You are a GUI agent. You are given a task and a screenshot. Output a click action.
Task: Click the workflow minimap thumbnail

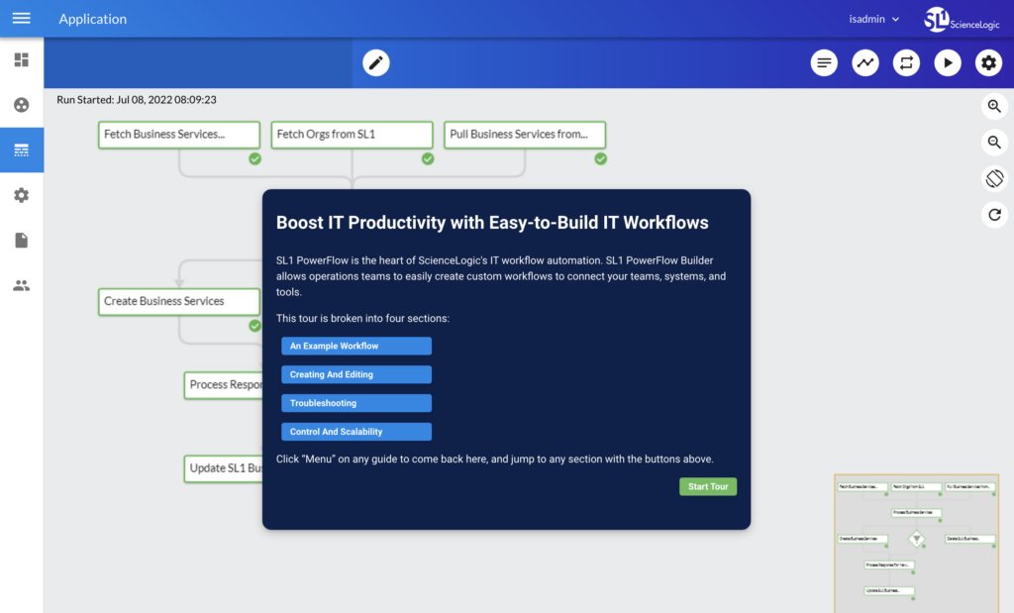[916, 543]
